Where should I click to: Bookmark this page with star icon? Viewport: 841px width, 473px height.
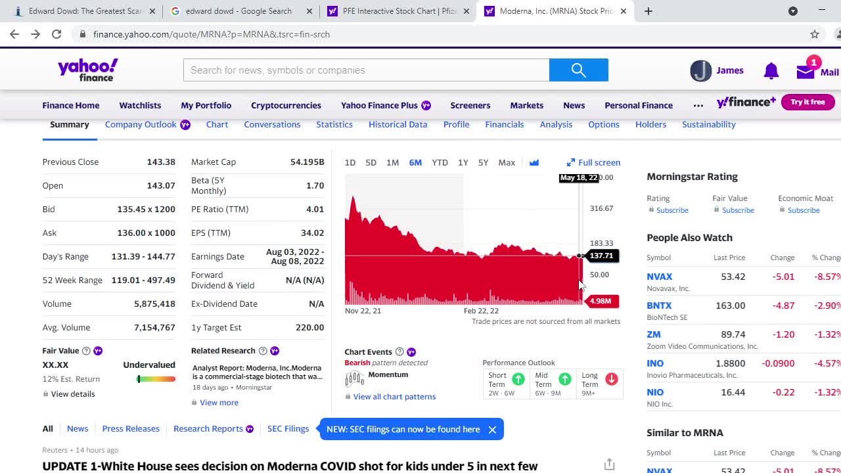click(x=815, y=34)
